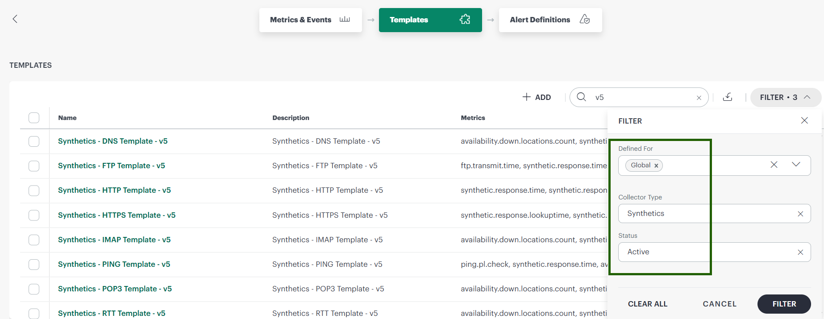Open the Synthetics - HTTP Template - v5 link
The image size is (824, 319).
114,190
